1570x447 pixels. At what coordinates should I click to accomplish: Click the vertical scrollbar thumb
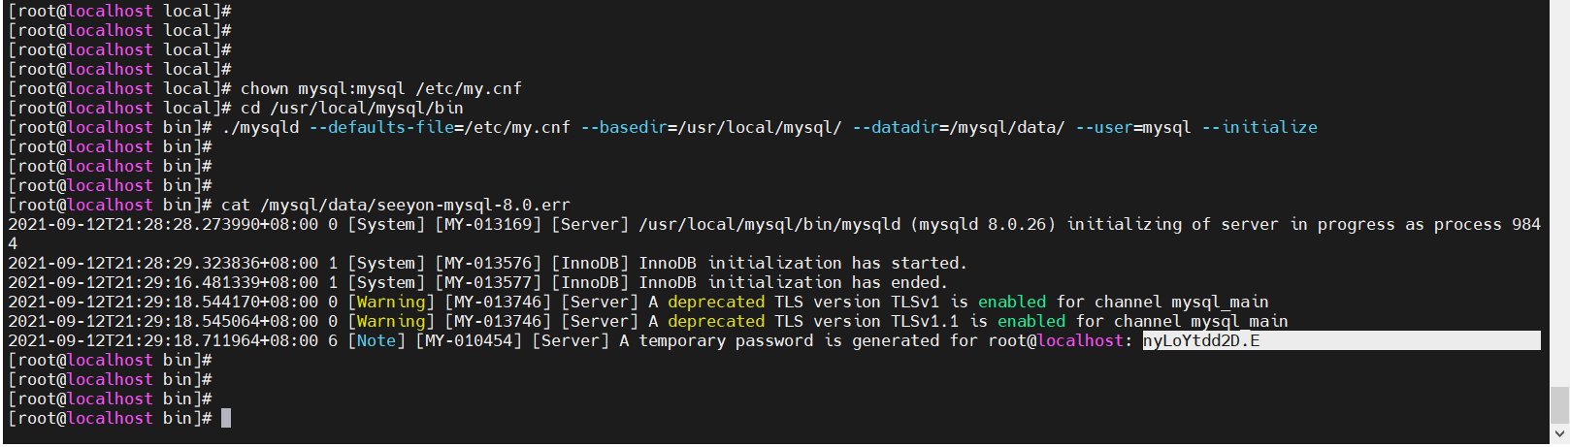coord(1559,404)
